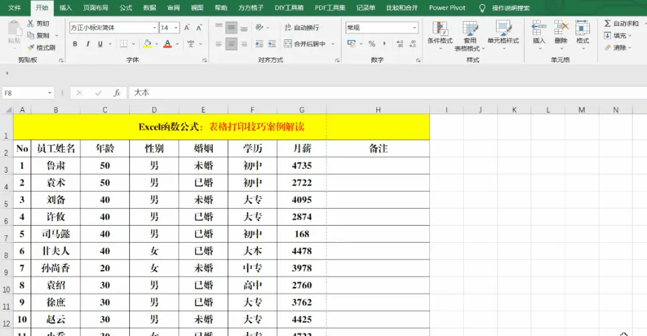Open Conditional Formatting (条件格式)
The width and height of the screenshot is (647, 336).
439,33
